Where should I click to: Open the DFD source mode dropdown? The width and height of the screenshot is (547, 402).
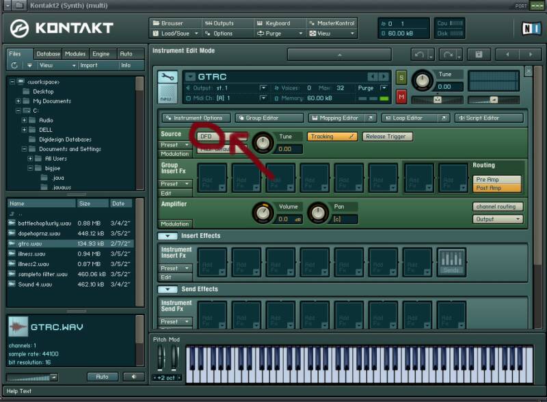pyautogui.click(x=222, y=137)
